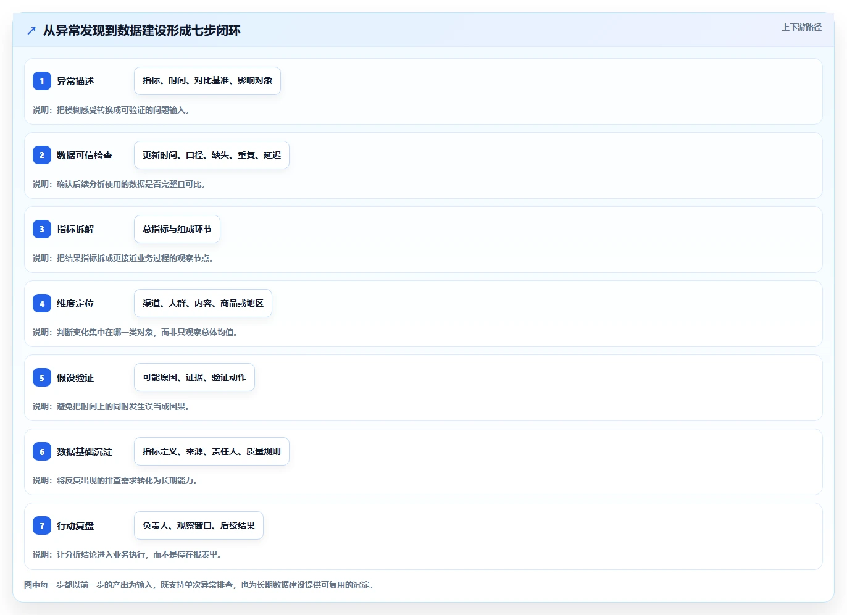The height and width of the screenshot is (615, 847).
Task: Select step number 5 badge
Action: click(x=42, y=377)
